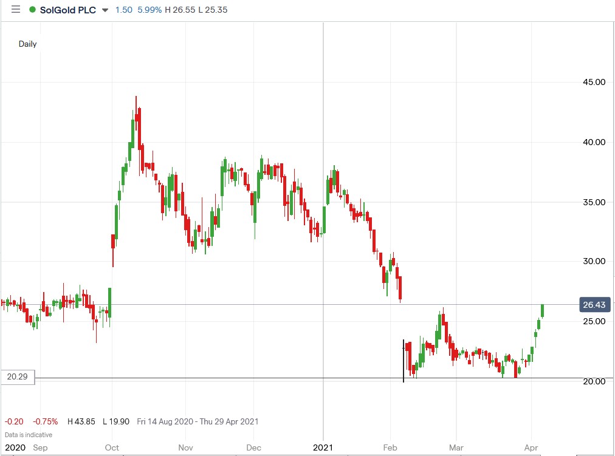Open the Daily timeframe selector
Image resolution: width=615 pixels, height=456 pixels.
pyautogui.click(x=27, y=44)
